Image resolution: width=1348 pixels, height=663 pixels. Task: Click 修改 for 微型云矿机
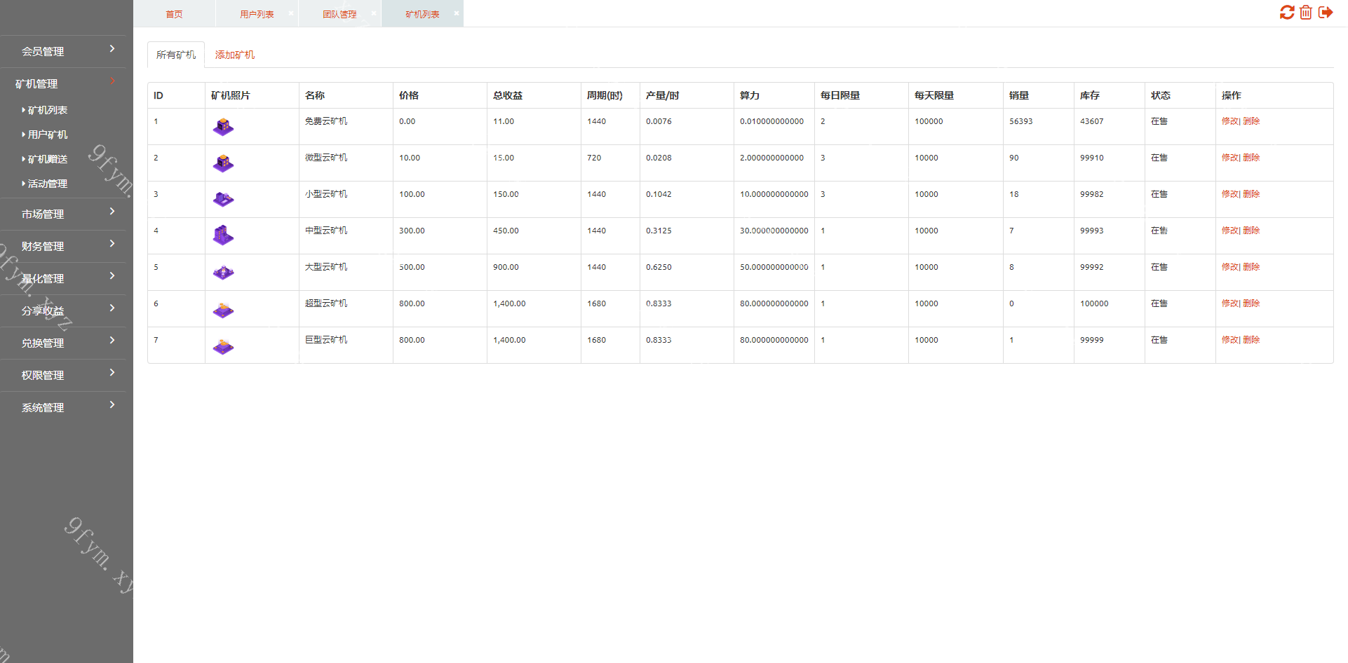pos(1230,158)
